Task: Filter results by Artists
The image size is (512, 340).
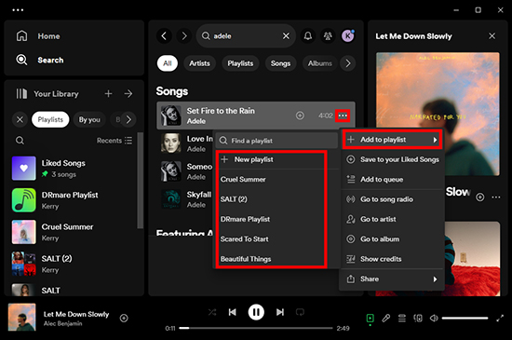Action: click(x=199, y=63)
